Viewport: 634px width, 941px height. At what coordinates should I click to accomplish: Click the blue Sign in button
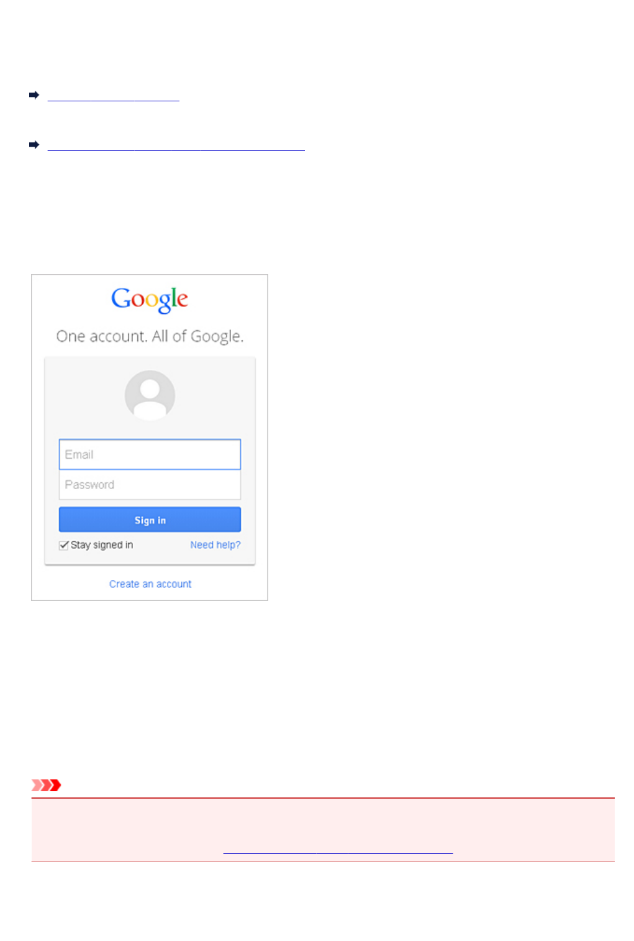pos(150,520)
